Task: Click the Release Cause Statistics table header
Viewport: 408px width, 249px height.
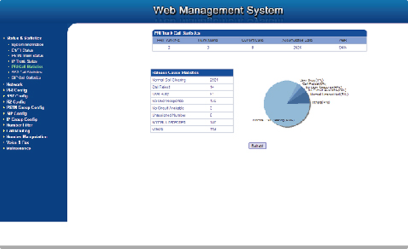Action: pyautogui.click(x=192, y=73)
